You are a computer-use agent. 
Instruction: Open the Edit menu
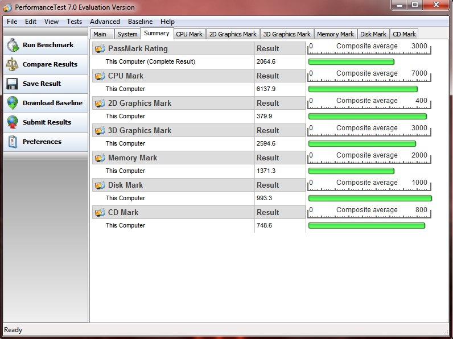31,22
